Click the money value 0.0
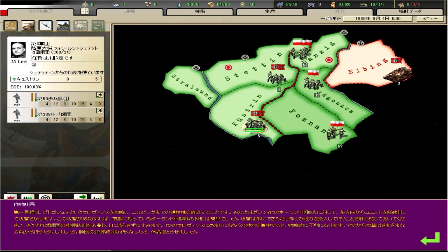 point(252,5)
